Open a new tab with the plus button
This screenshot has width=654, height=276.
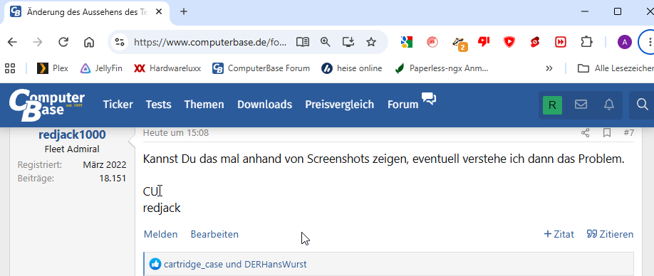coord(184,11)
